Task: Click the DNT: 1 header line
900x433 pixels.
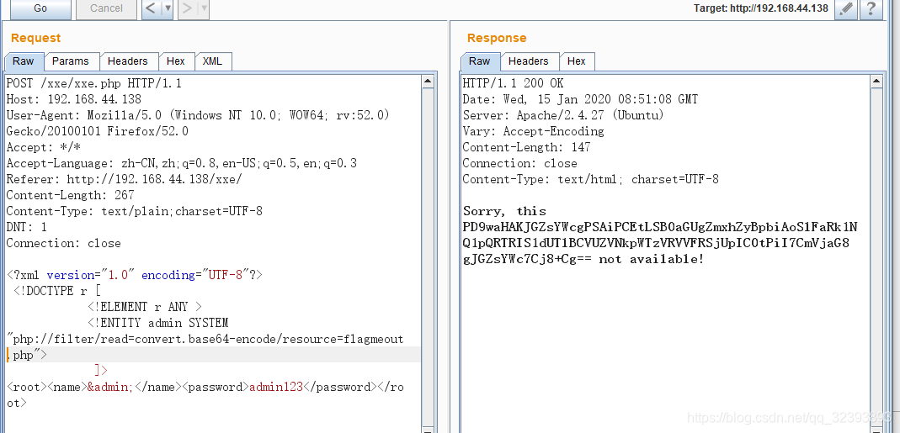Action: click(26, 228)
